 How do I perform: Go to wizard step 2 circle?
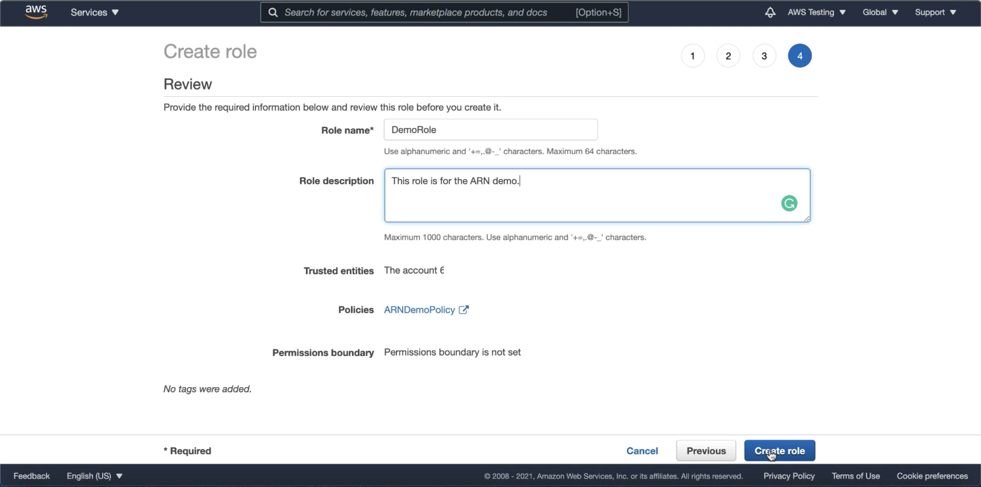(x=728, y=56)
